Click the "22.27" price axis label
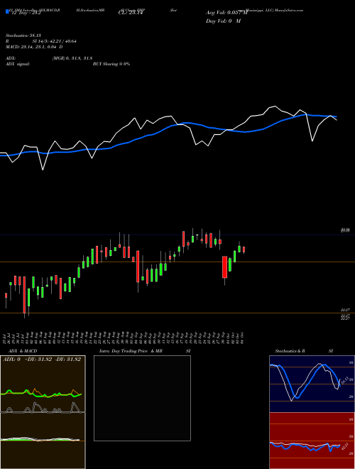 pyautogui.click(x=346, y=311)
